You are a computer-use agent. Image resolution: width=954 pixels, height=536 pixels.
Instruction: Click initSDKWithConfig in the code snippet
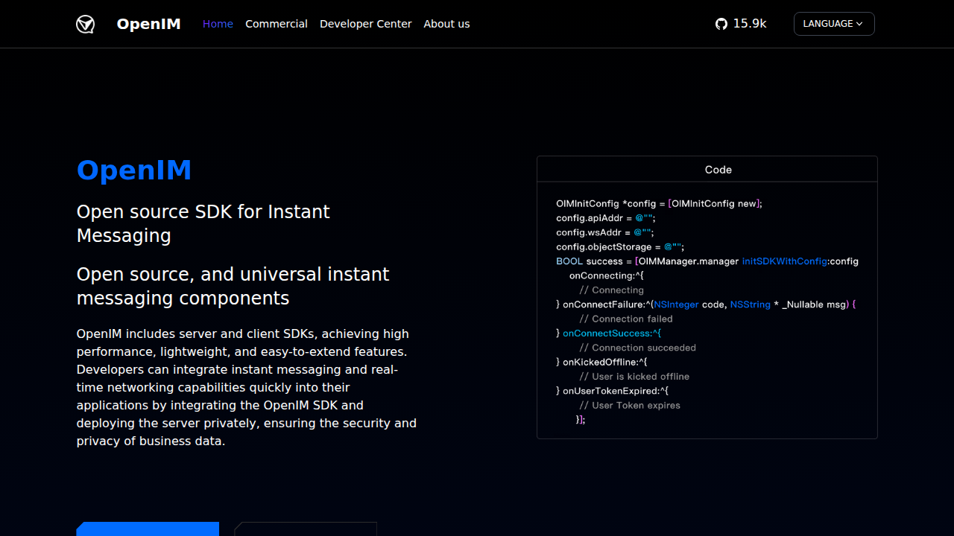point(784,261)
